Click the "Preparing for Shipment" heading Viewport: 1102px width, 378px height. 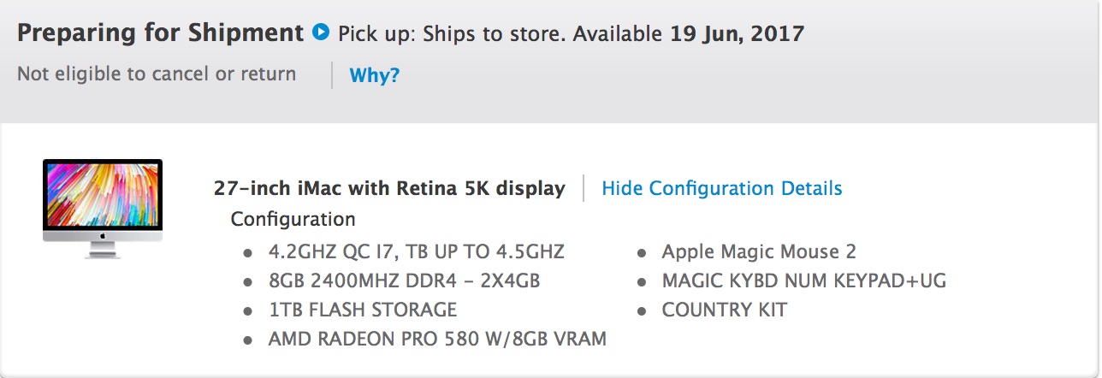[x=160, y=33]
